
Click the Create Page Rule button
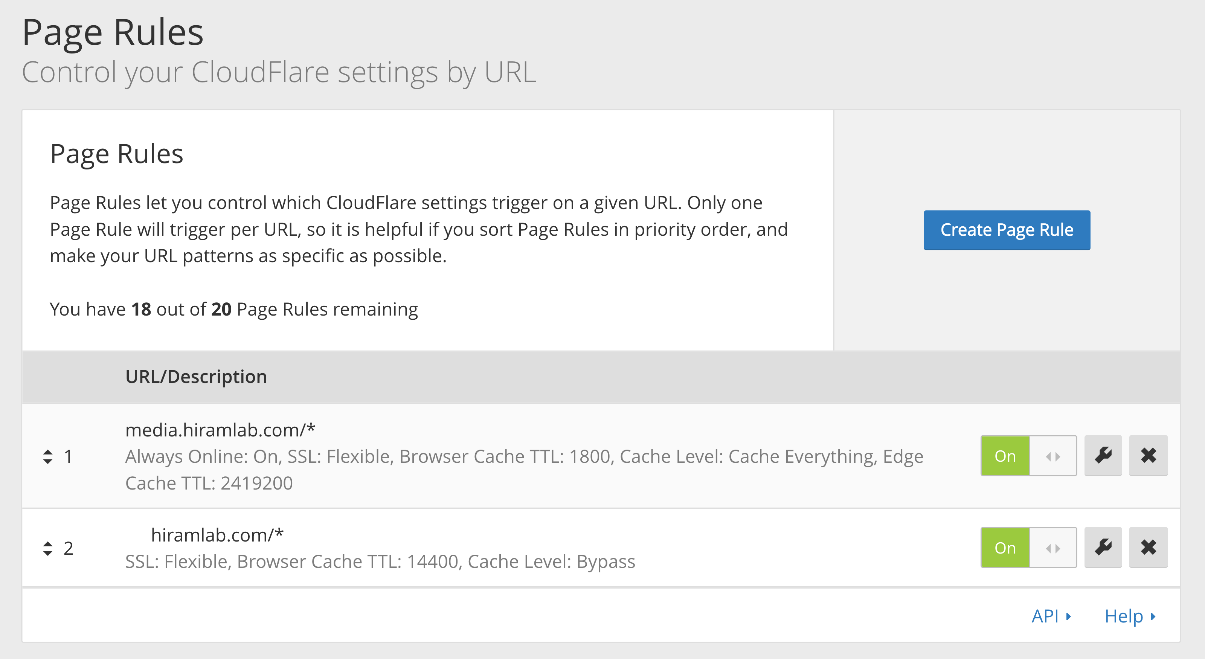[1007, 230]
